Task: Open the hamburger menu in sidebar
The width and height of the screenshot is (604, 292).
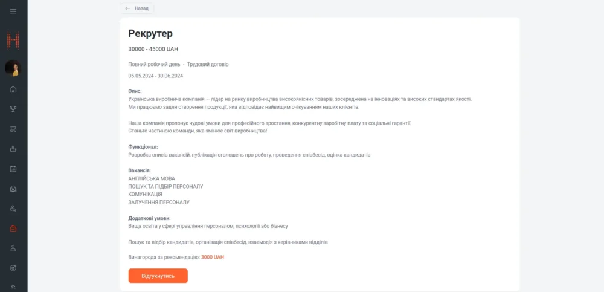Action: tap(13, 11)
